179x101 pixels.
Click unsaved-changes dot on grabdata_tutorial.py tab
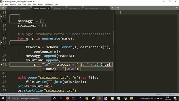coord(48,8)
